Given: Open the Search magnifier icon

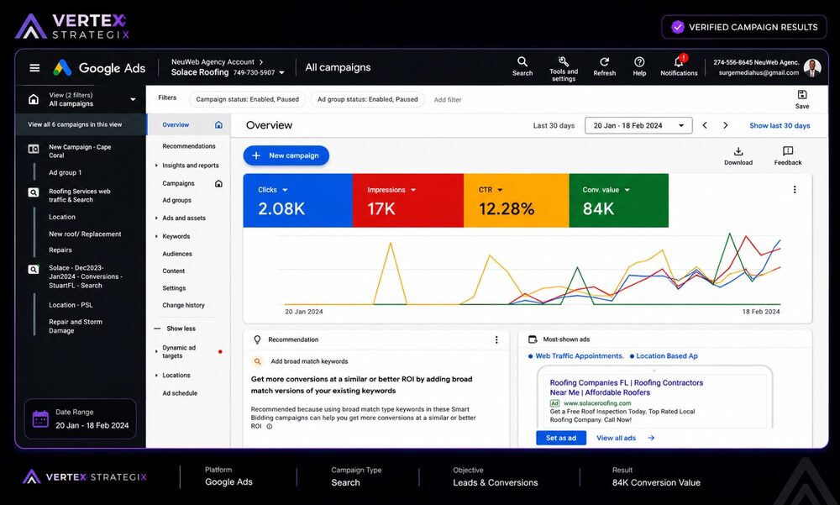Looking at the screenshot, I should [522, 61].
